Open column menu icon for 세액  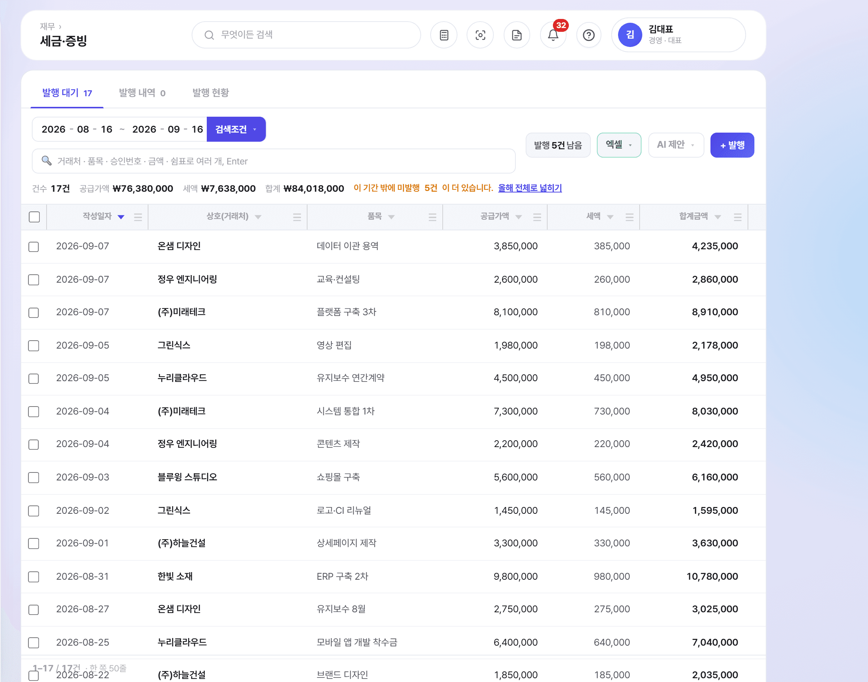[629, 217]
